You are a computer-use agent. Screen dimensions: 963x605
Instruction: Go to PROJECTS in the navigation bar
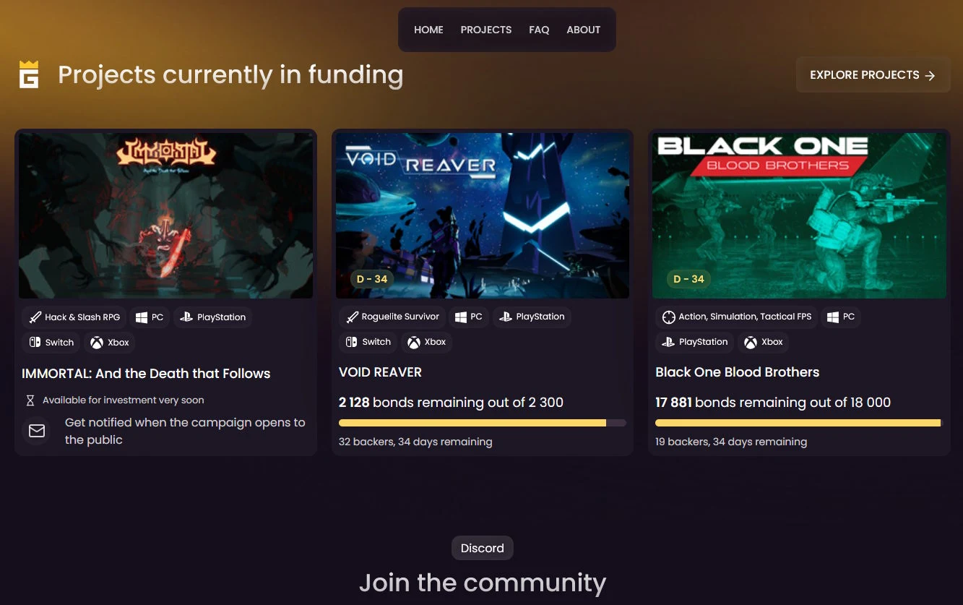click(486, 30)
